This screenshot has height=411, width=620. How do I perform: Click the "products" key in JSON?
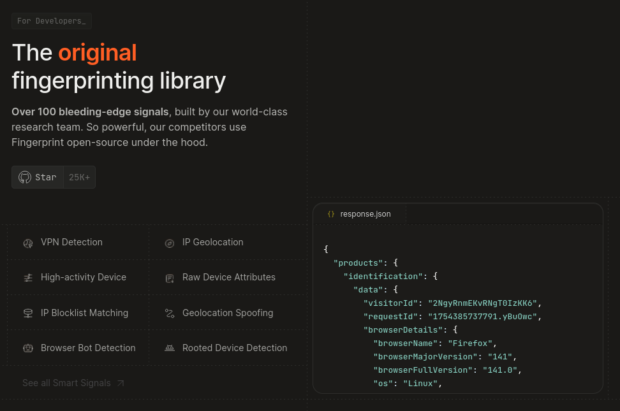[x=358, y=263]
